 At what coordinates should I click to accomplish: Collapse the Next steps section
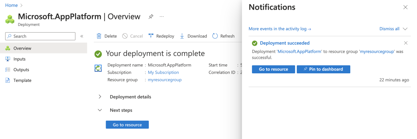coord(100,110)
